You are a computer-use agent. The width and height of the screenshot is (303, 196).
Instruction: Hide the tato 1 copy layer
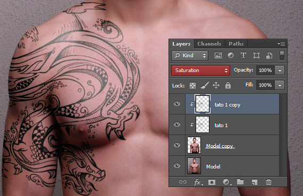[177, 104]
